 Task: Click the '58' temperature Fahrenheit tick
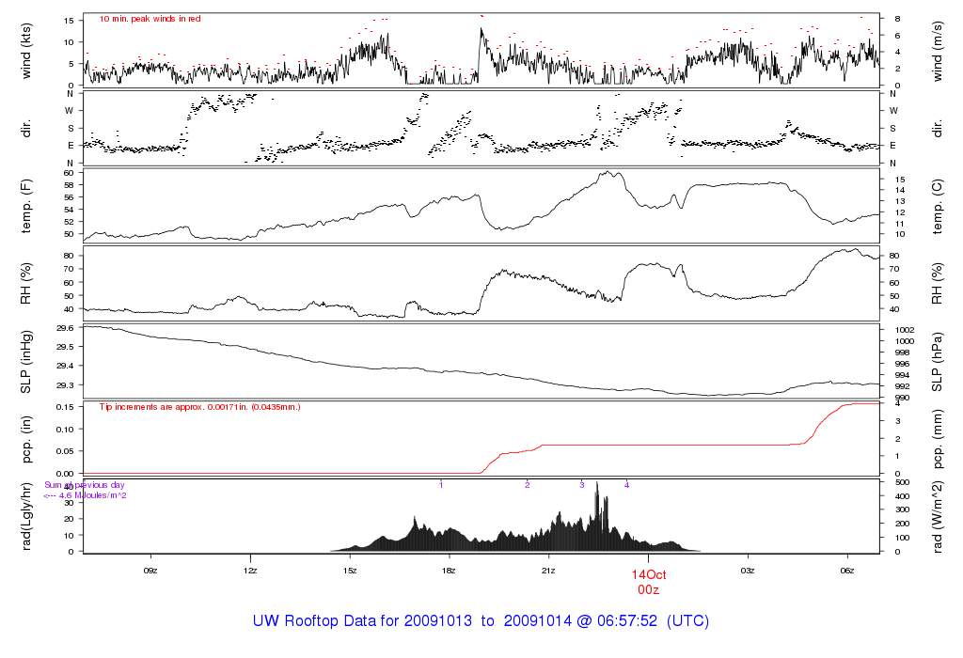[x=69, y=185]
